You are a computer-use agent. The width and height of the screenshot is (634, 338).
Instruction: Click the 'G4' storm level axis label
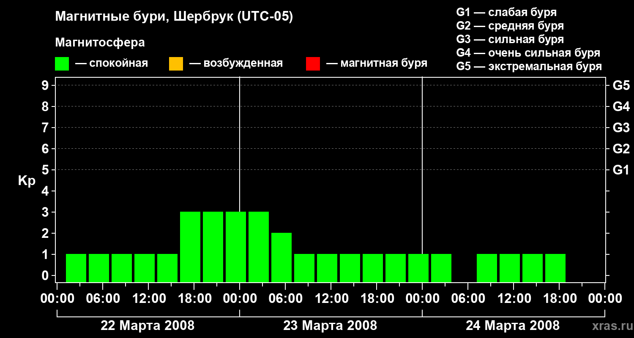(x=621, y=106)
